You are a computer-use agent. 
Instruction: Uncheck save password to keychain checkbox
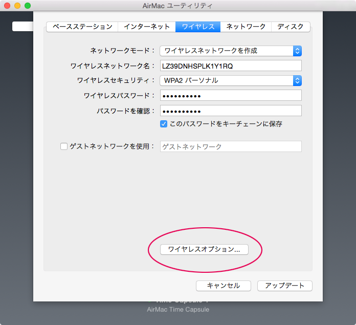coord(164,124)
